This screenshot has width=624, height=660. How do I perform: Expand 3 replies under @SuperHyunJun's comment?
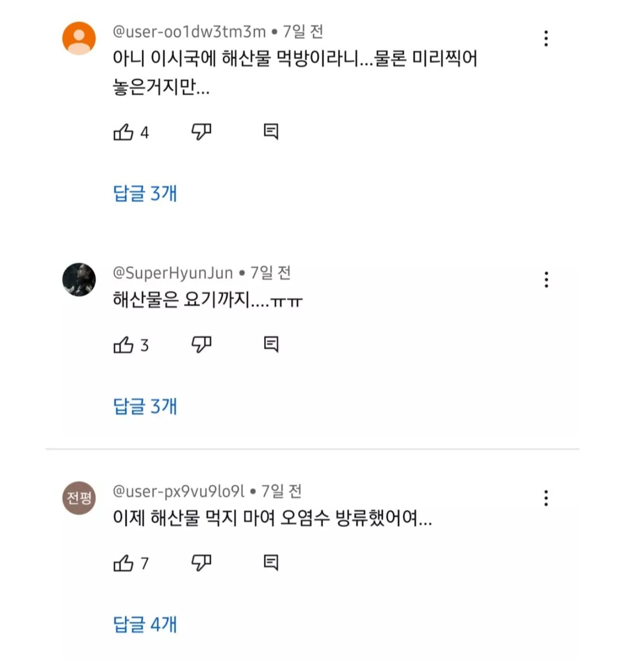point(145,406)
